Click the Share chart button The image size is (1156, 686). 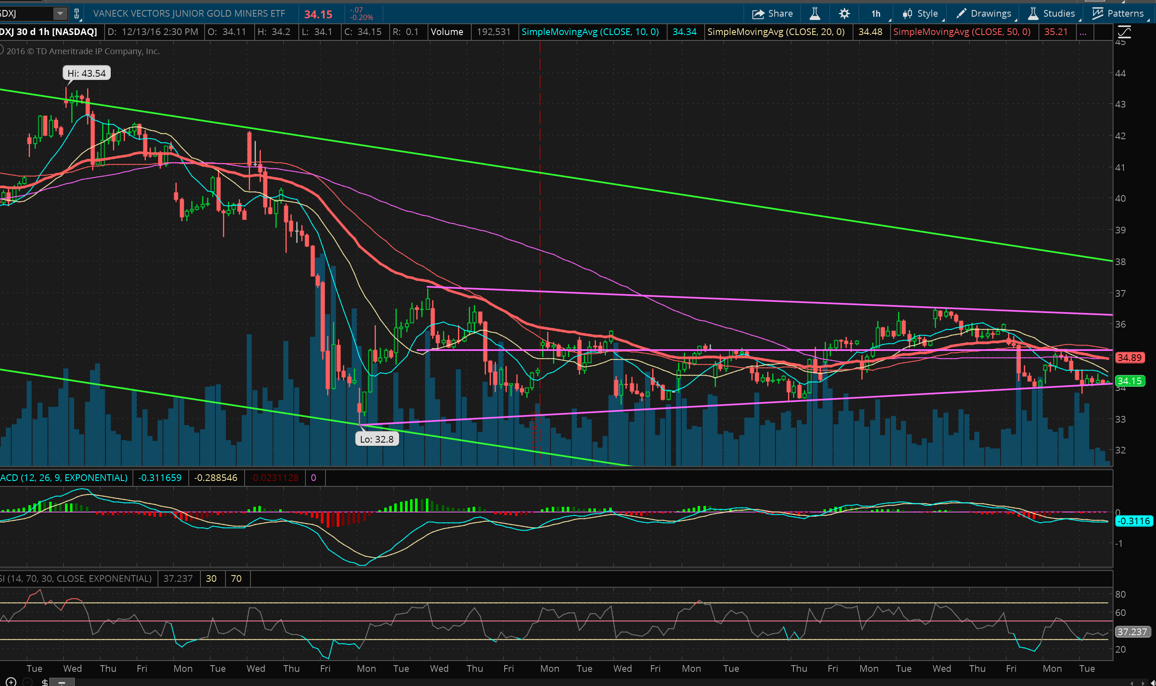click(772, 13)
